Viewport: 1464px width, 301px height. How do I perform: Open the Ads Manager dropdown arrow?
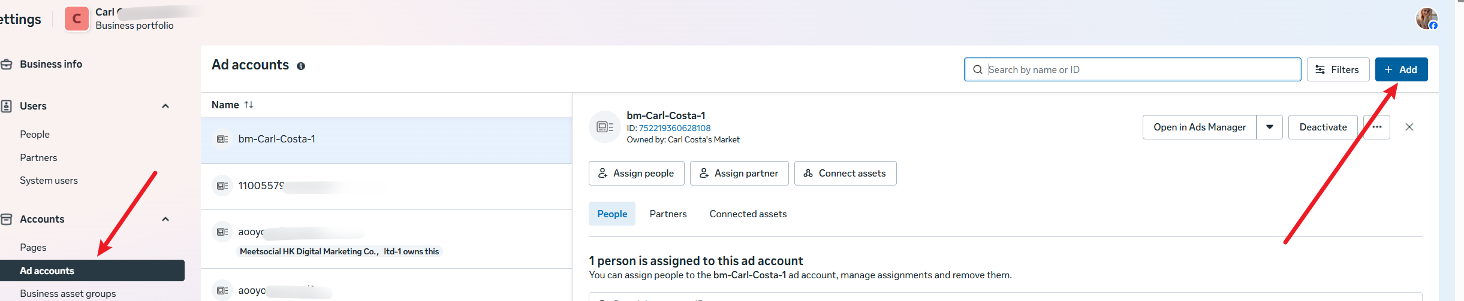click(x=1269, y=127)
